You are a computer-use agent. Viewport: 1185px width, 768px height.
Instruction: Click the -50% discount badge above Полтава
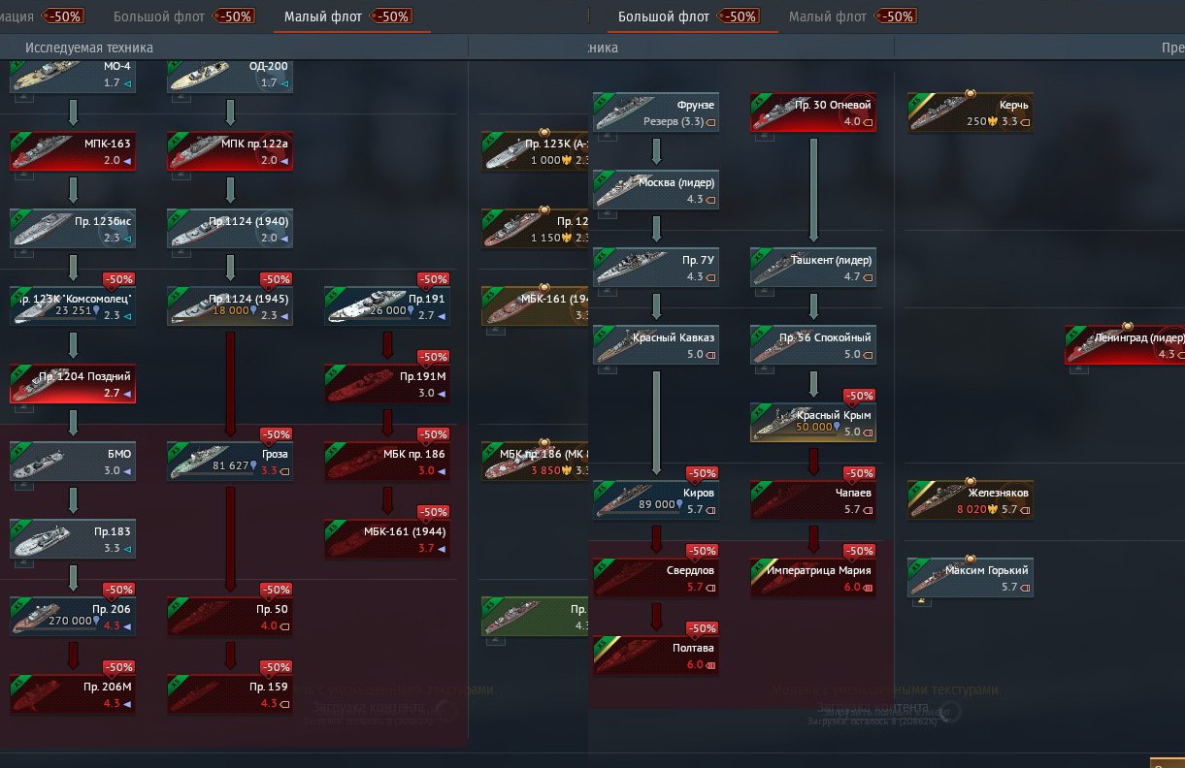[702, 628]
